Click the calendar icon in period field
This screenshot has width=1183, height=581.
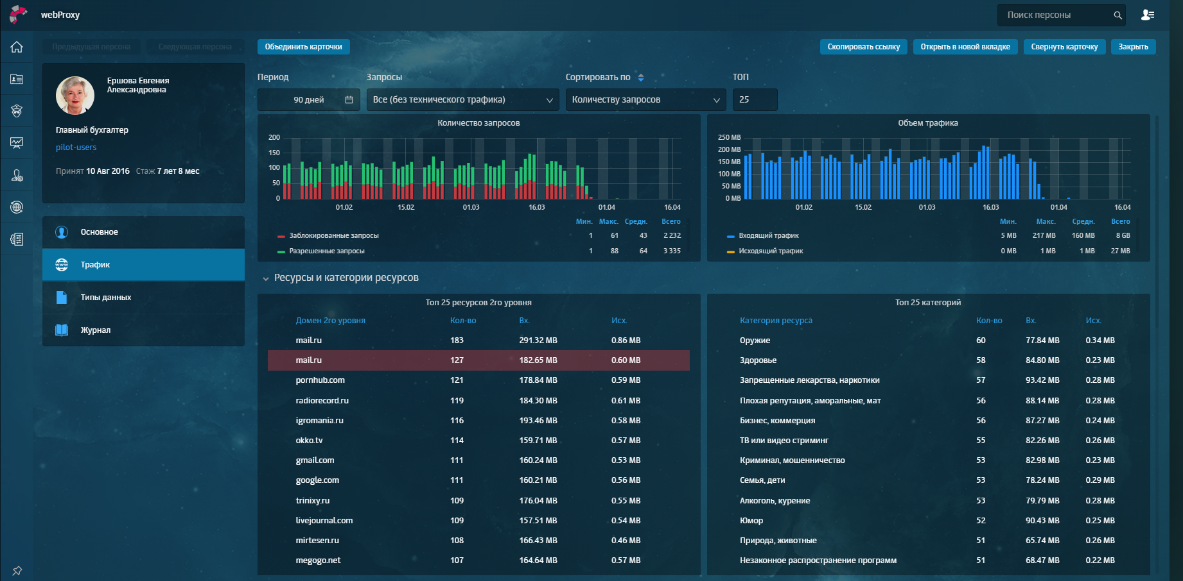pyautogui.click(x=349, y=100)
